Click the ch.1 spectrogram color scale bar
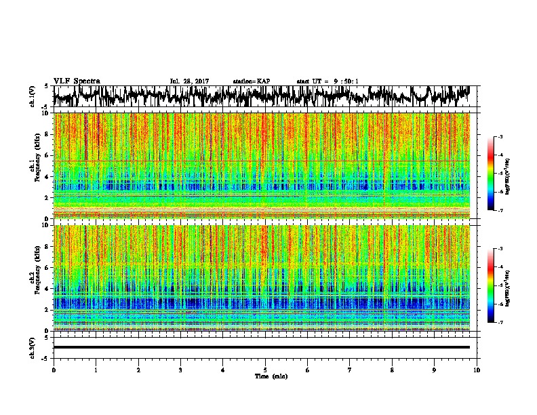This screenshot has width=537, height=415. pyautogui.click(x=490, y=174)
